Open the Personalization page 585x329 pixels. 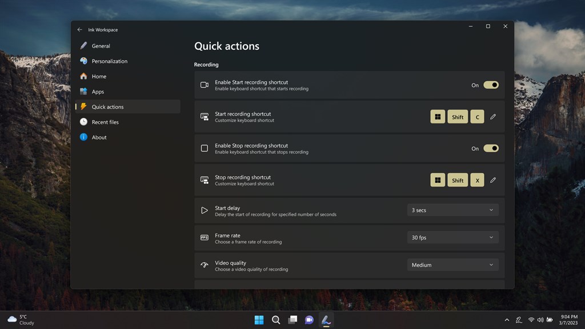[127, 61]
